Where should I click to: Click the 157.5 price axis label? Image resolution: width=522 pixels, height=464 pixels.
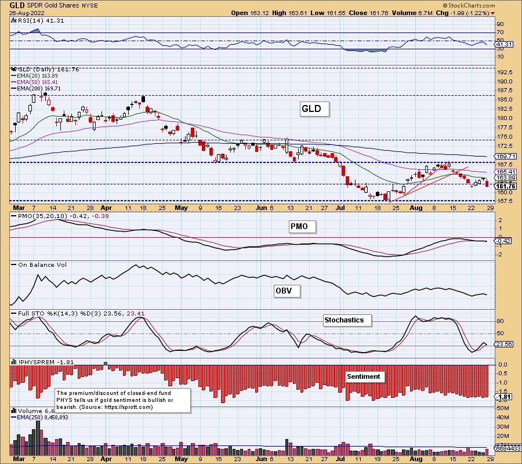pos(506,201)
